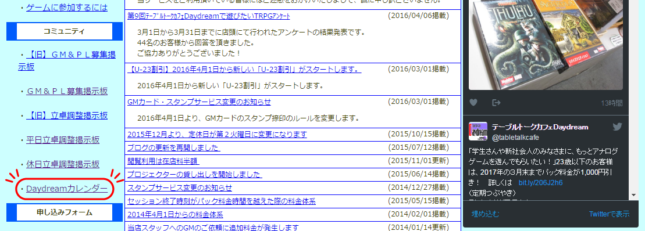Open GM&PL募集掲示板 link
The width and height of the screenshot is (645, 231).
pos(67,91)
